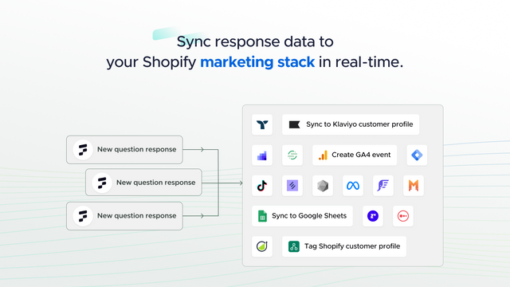
Task: Choose Sync to Klaviyo customer profile
Action: click(351, 124)
